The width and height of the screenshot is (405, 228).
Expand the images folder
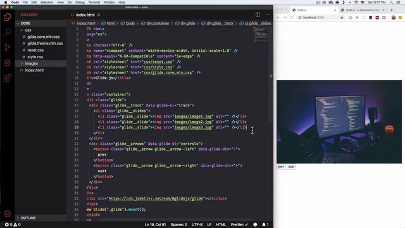point(40,63)
